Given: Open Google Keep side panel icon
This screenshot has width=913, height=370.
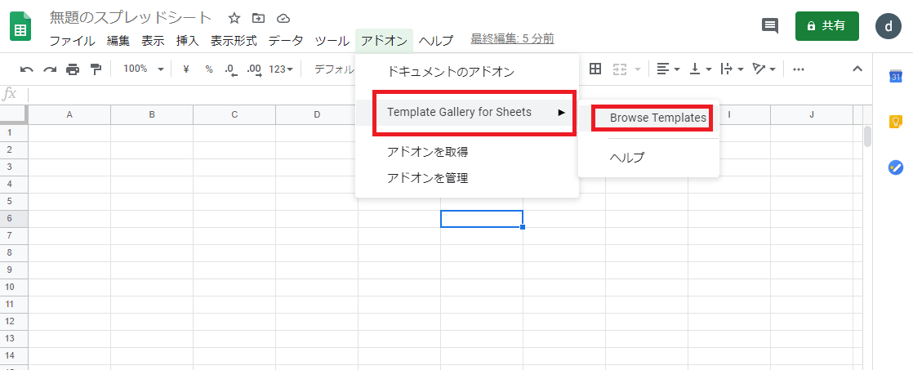Looking at the screenshot, I should [895, 122].
